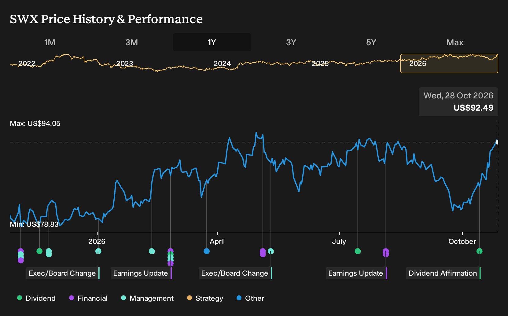Switch to the 1M time range
This screenshot has width=508, height=316.
[50, 42]
